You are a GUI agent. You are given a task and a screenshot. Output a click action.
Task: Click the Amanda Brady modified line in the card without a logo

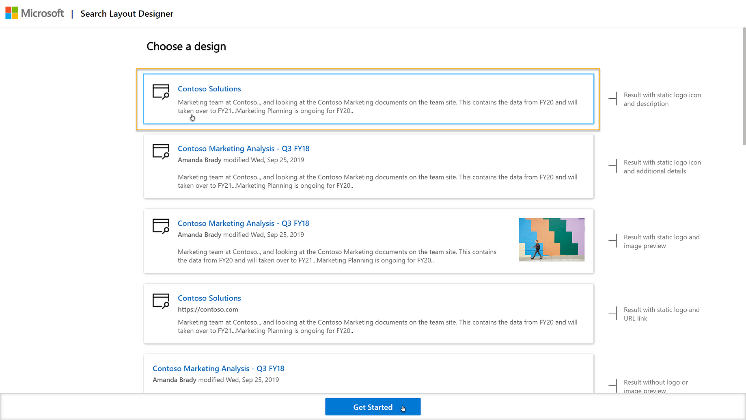[216, 379]
